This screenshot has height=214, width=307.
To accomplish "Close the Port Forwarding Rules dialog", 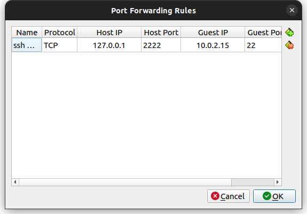I will (x=292, y=10).
